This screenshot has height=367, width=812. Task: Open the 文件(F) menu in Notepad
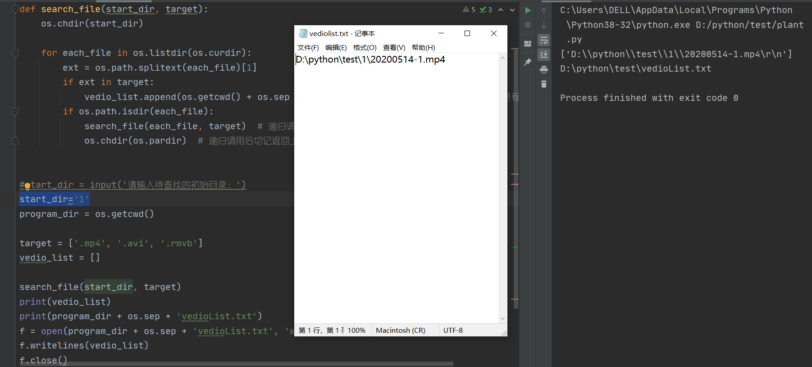pyautogui.click(x=308, y=47)
